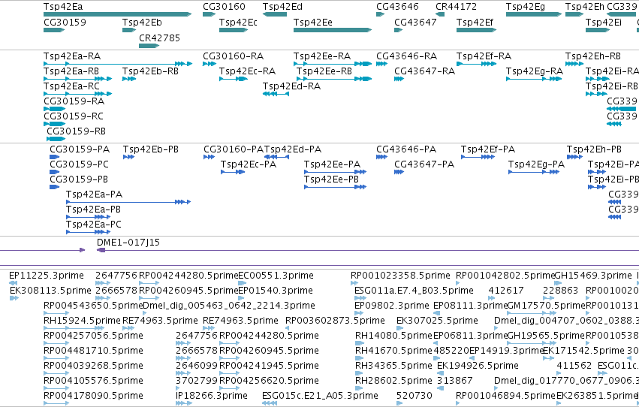Image resolution: width=639 pixels, height=407 pixels.
Task: Select the Tsp42Eb gene label
Action: (x=142, y=23)
